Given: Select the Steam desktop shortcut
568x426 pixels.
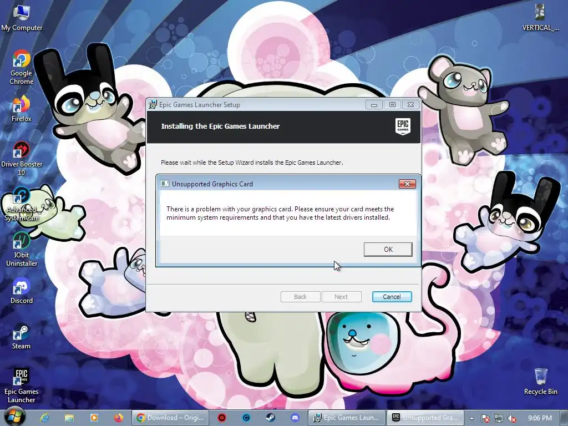Looking at the screenshot, I should point(22,337).
